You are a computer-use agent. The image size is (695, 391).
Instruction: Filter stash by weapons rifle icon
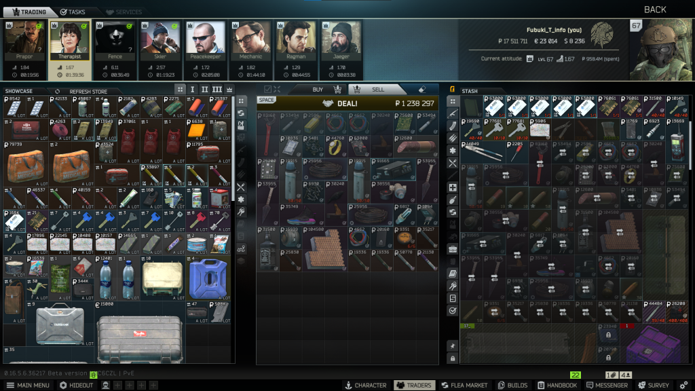pyautogui.click(x=453, y=113)
